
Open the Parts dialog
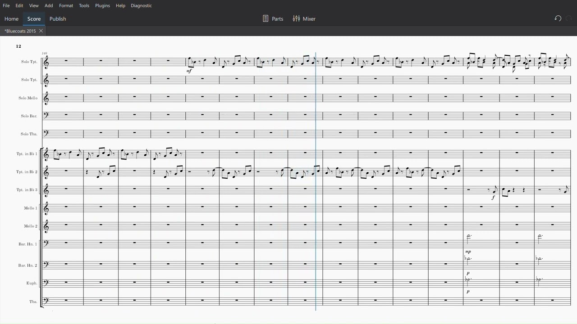[273, 18]
